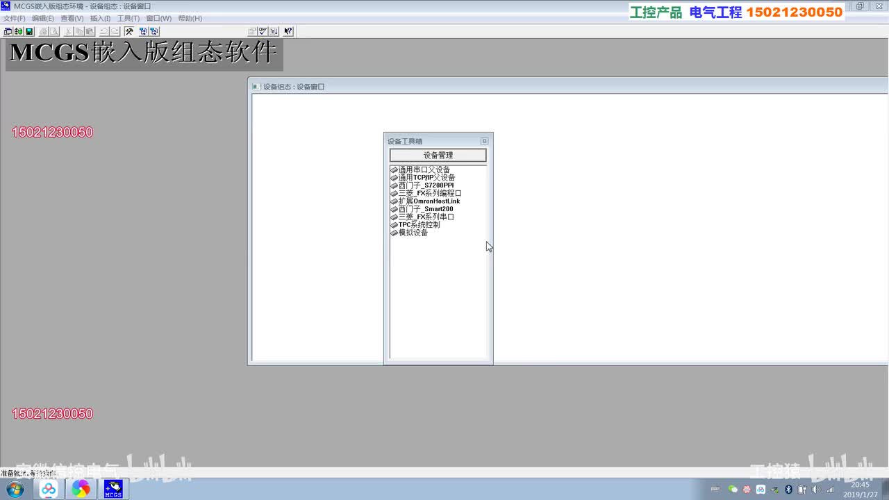Open the 工具(T) menu
Image resolution: width=889 pixels, height=500 pixels.
[128, 19]
